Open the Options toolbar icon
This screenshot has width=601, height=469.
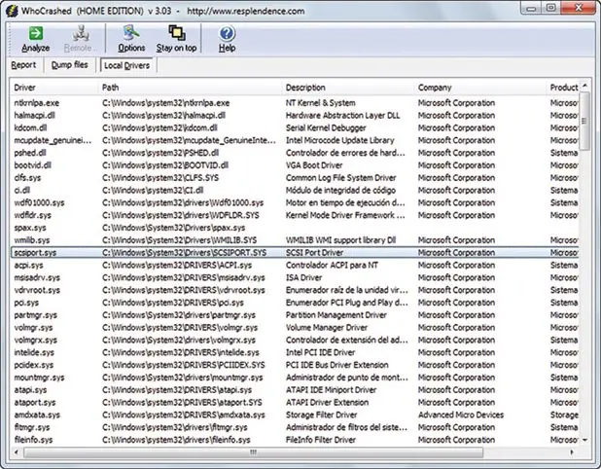(x=131, y=33)
